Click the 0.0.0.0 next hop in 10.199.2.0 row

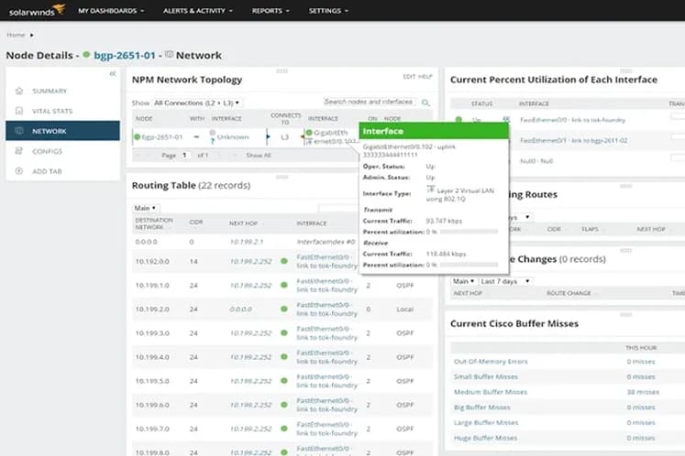(x=240, y=309)
